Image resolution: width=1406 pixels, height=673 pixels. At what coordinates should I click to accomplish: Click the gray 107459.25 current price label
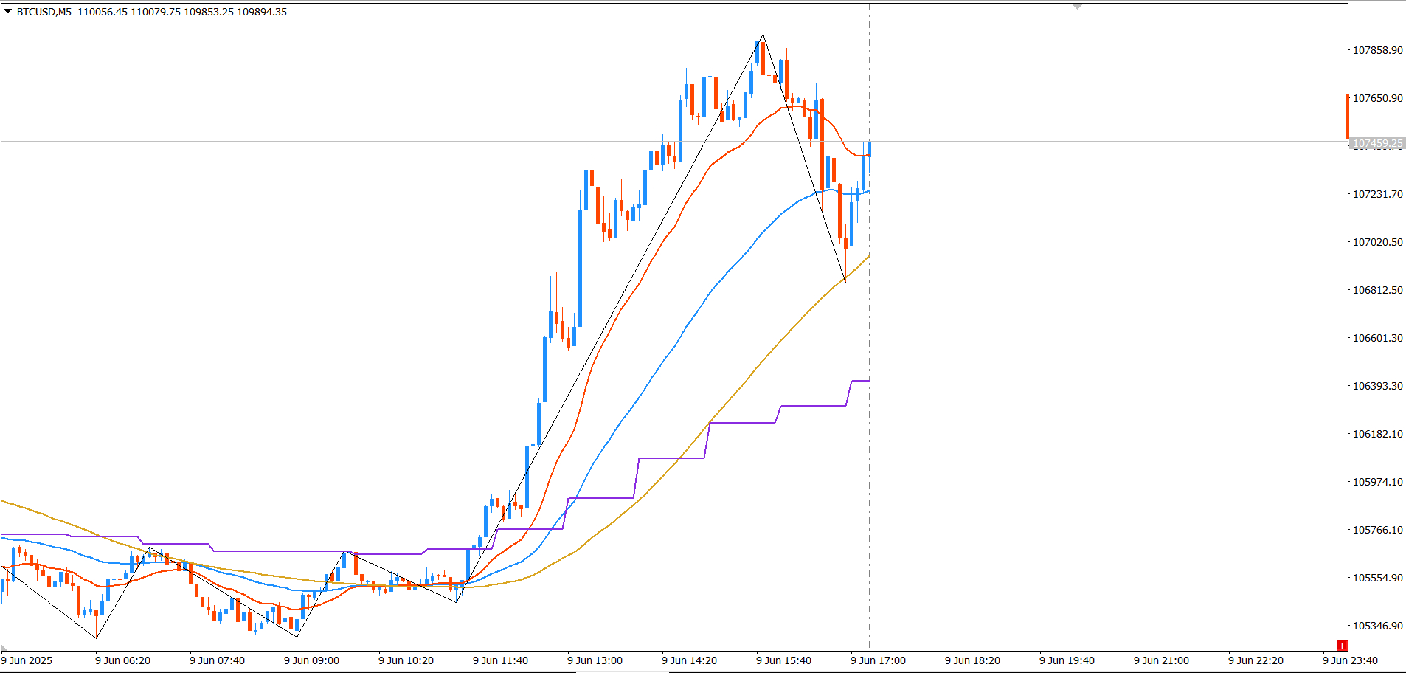[1377, 144]
